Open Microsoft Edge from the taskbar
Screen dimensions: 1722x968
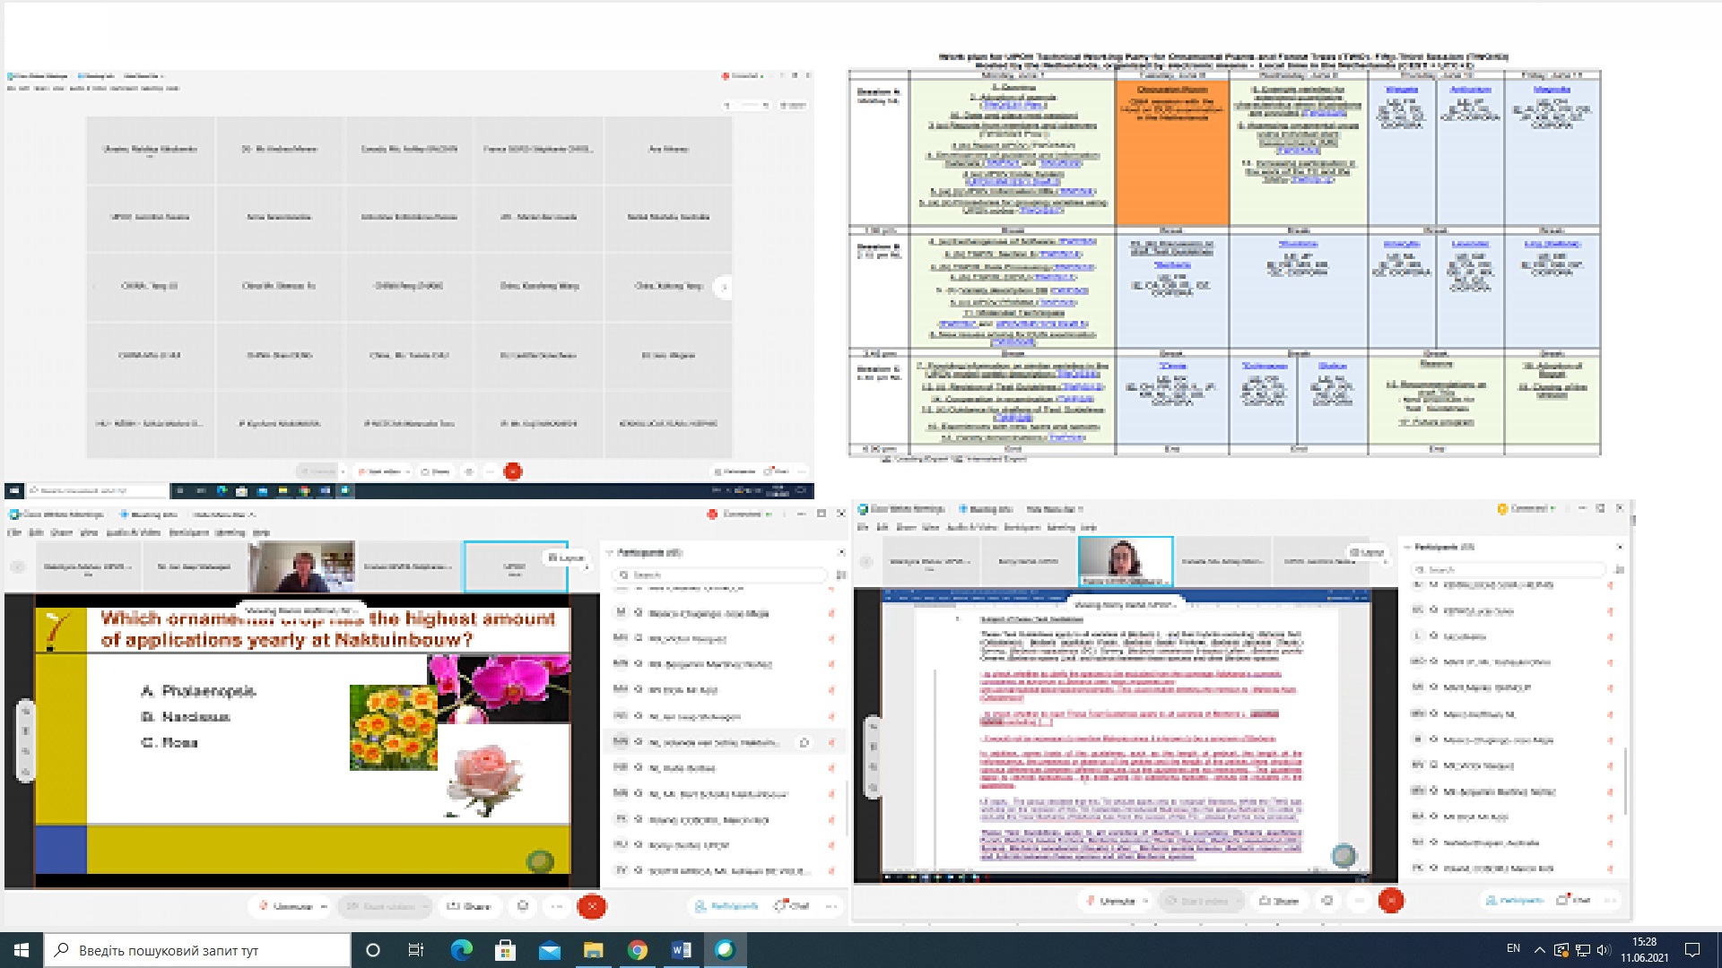(x=461, y=950)
